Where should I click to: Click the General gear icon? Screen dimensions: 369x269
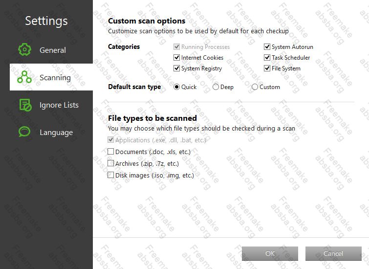click(x=24, y=49)
